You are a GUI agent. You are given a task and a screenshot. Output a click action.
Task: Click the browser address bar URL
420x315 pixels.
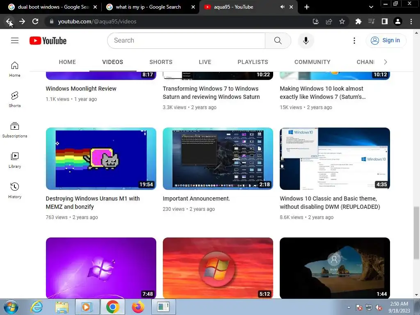click(97, 21)
